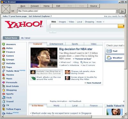Click the Autos car icon
128x119 pixels.
click(4, 48)
